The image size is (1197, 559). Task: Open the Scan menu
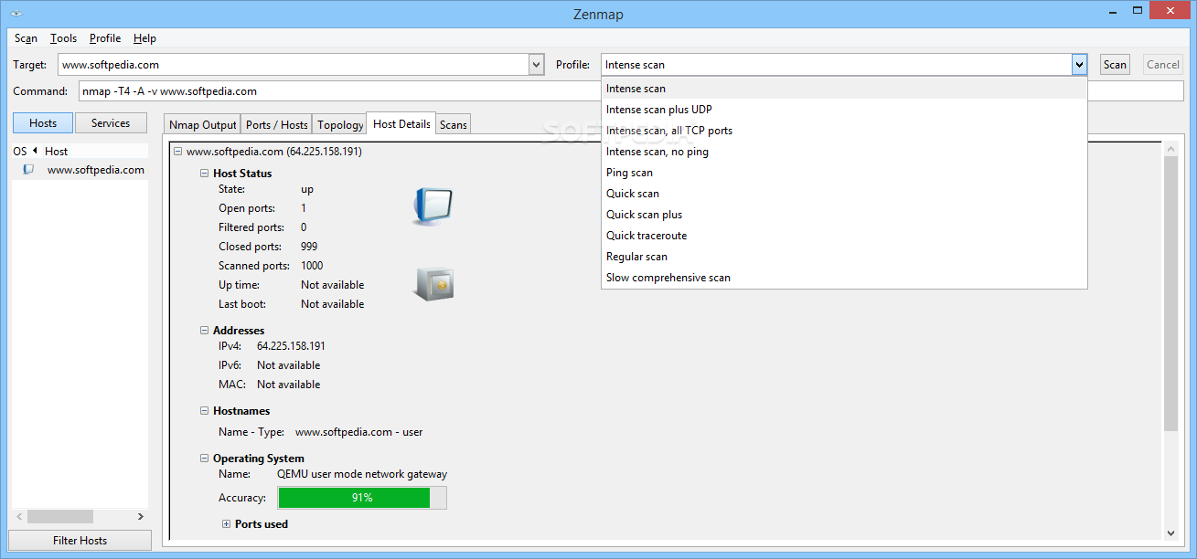[x=26, y=38]
